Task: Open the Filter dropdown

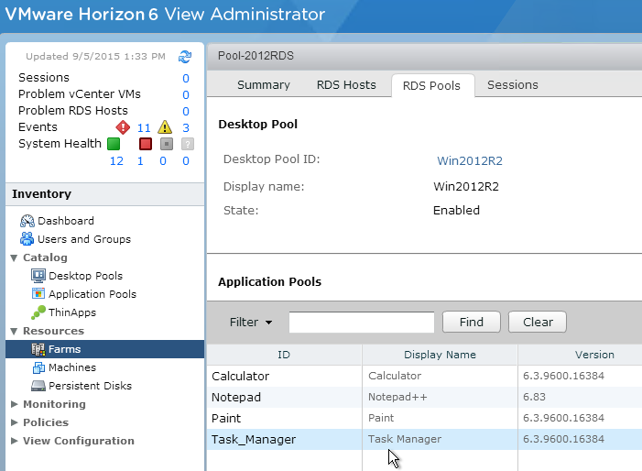Action: click(251, 322)
